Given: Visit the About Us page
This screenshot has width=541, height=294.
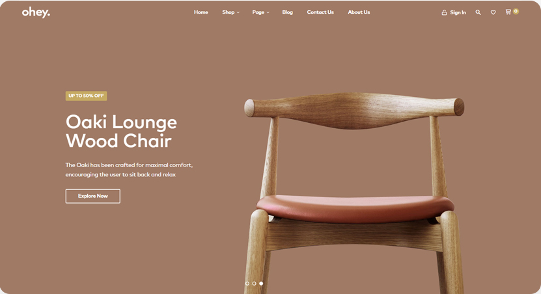Looking at the screenshot, I should point(359,12).
